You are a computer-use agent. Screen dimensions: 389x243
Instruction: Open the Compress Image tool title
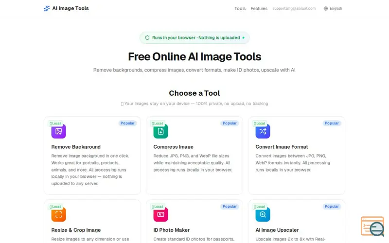(x=173, y=147)
